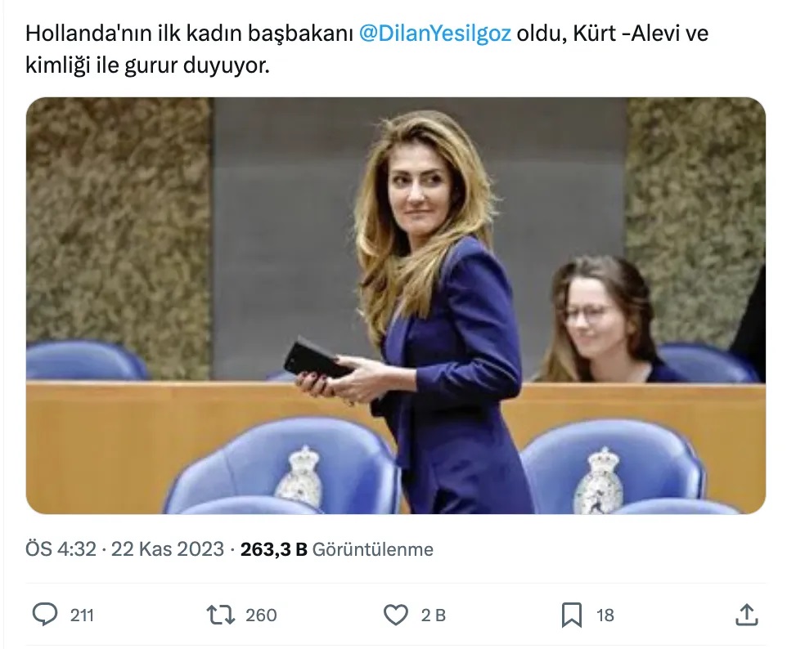Viewport: 787px width, 649px height.
Task: Repost using the retweet arrows icon
Action: point(220,615)
